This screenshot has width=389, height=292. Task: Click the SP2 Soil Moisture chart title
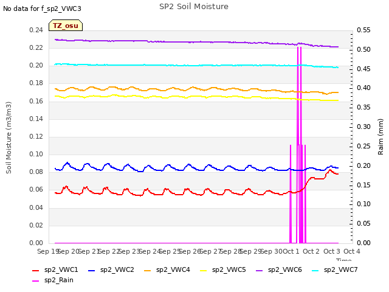[194, 7]
